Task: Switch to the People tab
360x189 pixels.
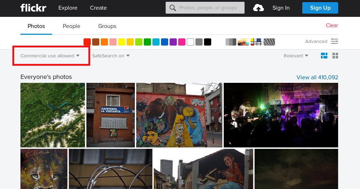Action: (x=71, y=26)
